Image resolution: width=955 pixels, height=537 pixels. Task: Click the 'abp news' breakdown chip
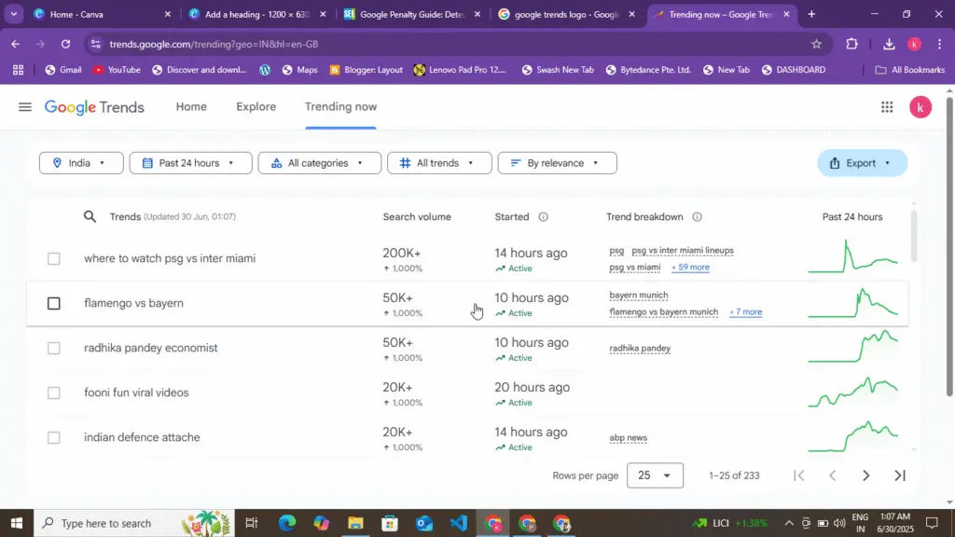628,438
